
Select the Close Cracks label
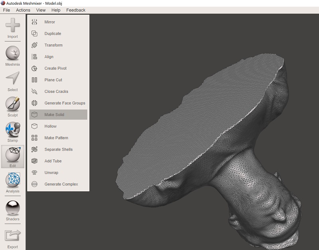tap(56, 92)
